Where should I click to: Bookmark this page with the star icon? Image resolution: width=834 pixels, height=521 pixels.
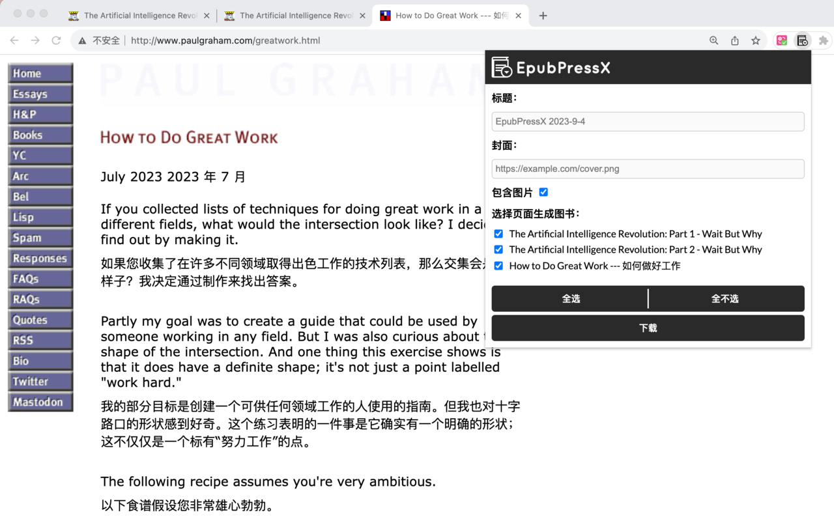coord(755,40)
